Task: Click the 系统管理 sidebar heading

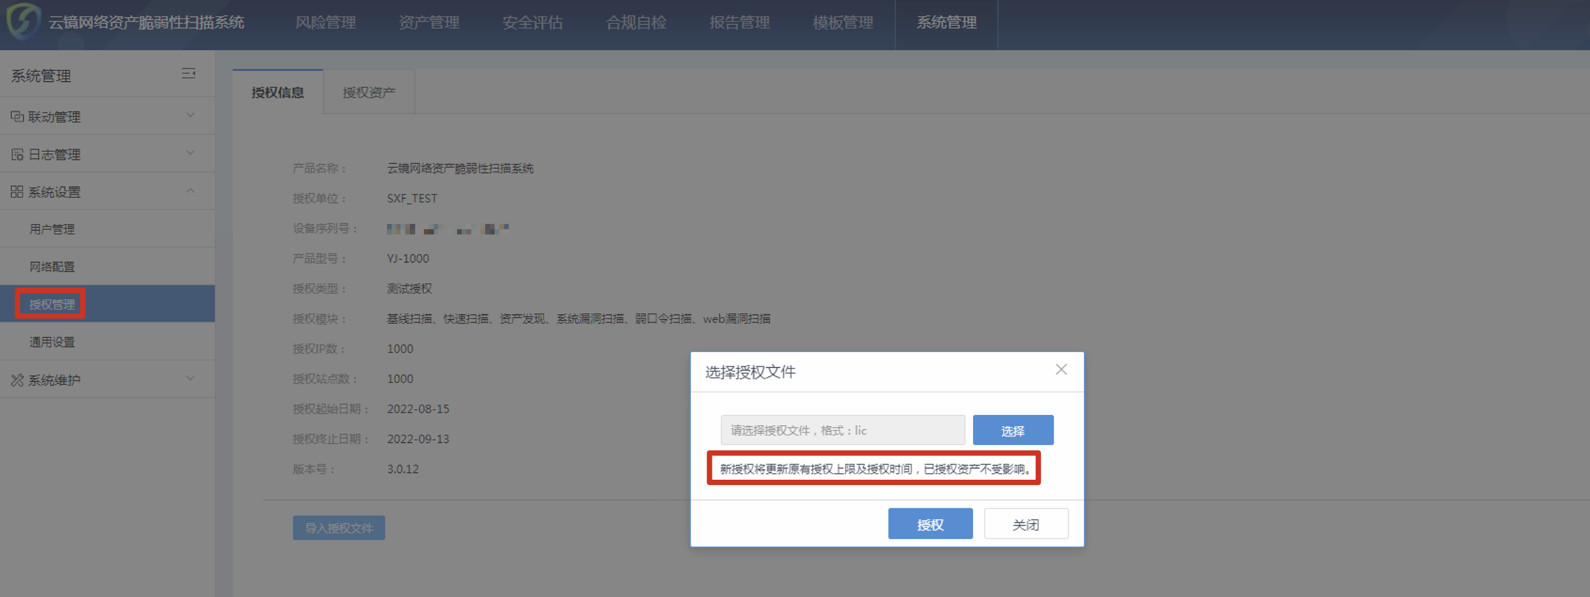Action: click(41, 76)
